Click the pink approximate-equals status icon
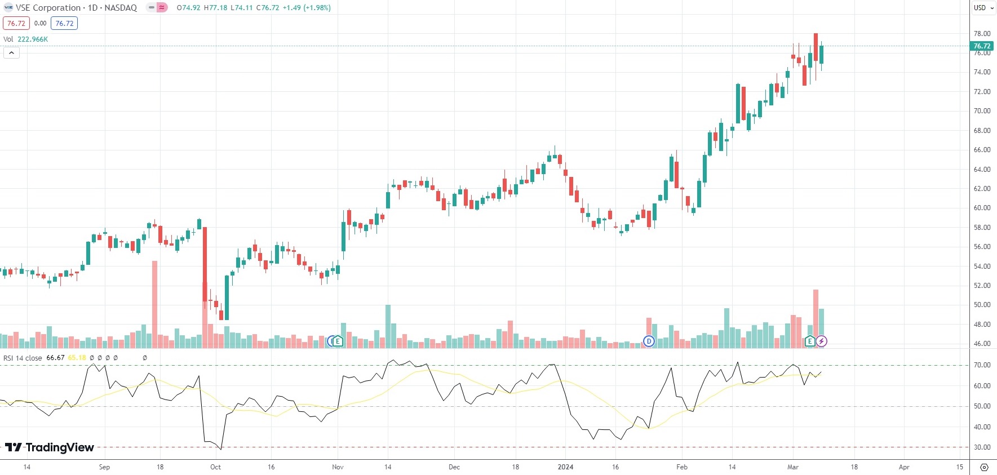This screenshot has width=997, height=475. (162, 8)
